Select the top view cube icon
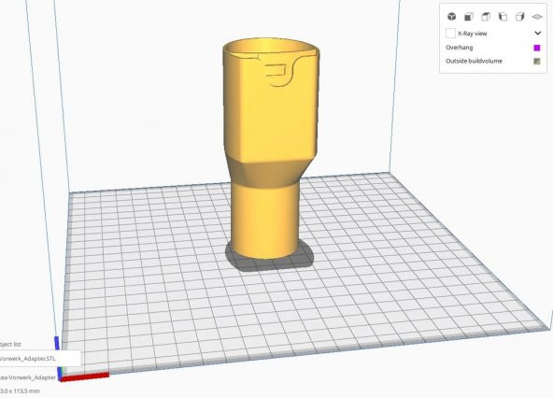This screenshot has width=553, height=398. [x=486, y=17]
